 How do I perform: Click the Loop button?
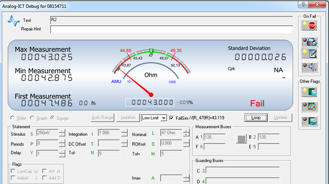tap(256, 118)
